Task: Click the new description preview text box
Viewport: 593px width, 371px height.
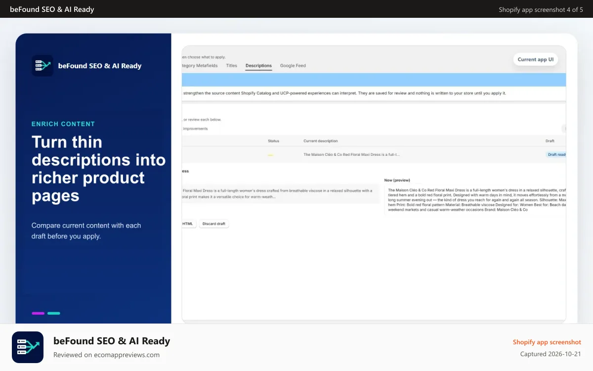Action: pos(475,200)
